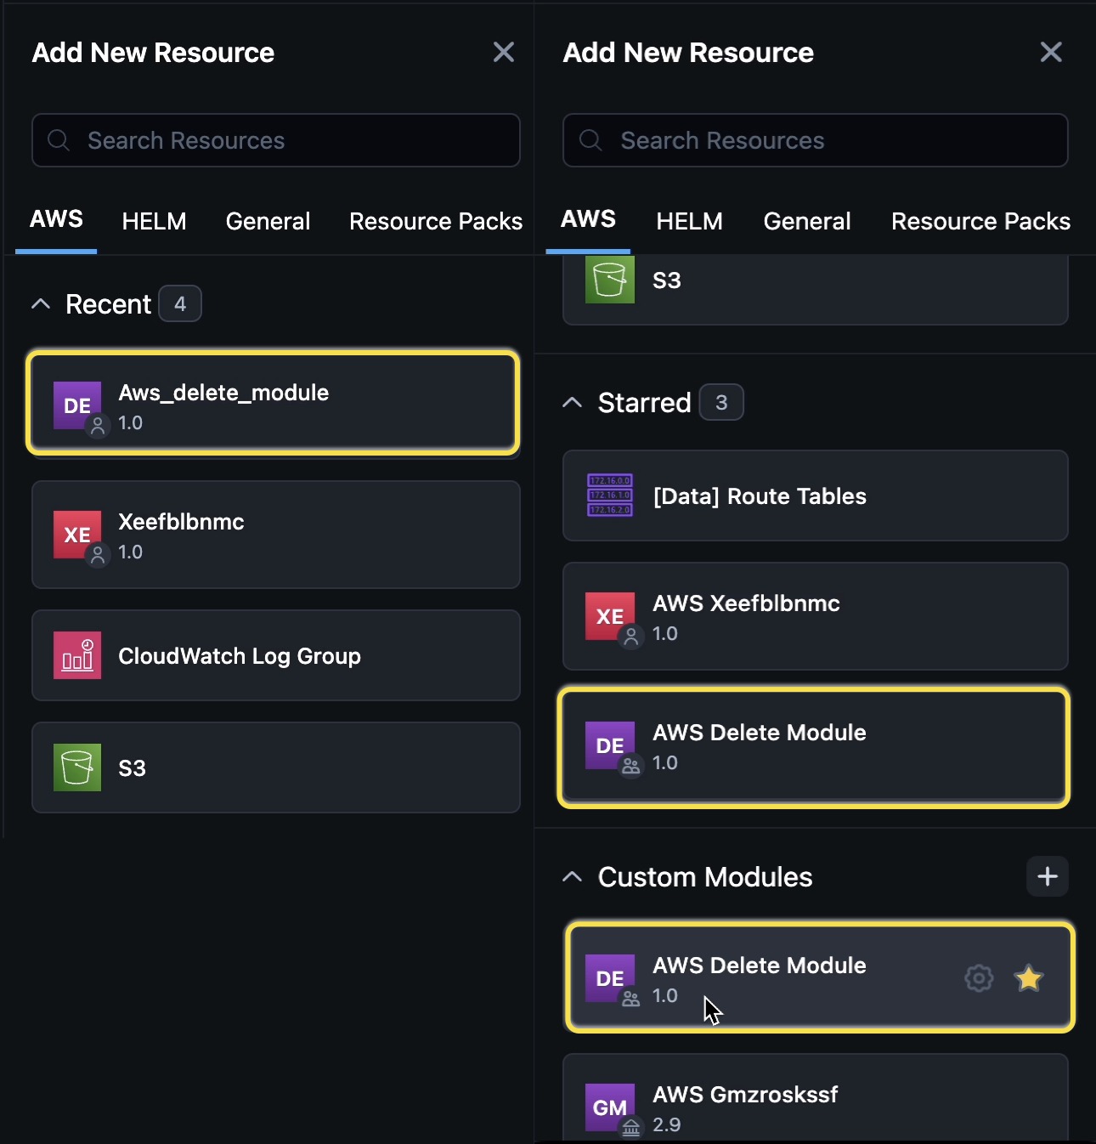Select AWS Delete Module in Starred
Image resolution: width=1096 pixels, height=1144 pixels.
pyautogui.click(x=814, y=747)
